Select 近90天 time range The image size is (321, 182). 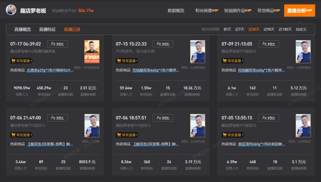[269, 29]
